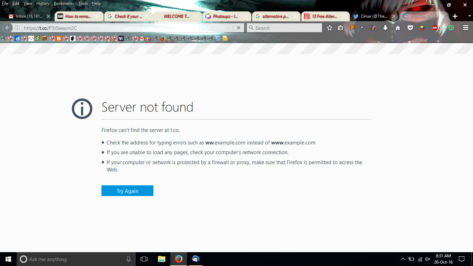Open the hamburger menu
The image size is (473, 266).
click(x=465, y=28)
